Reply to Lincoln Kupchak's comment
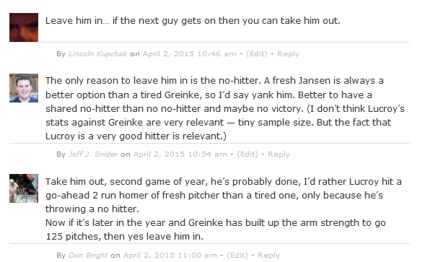 point(288,53)
